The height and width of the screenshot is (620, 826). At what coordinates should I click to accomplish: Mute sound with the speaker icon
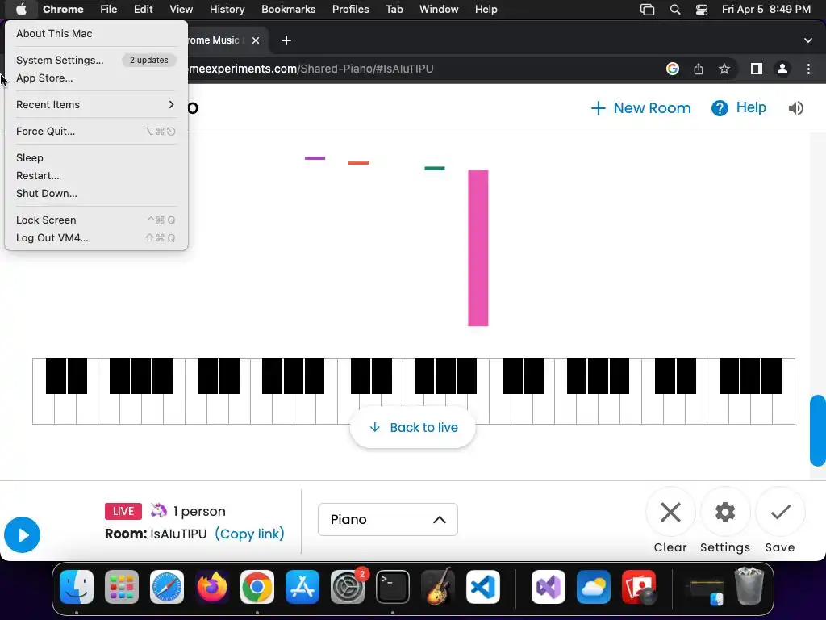(795, 108)
